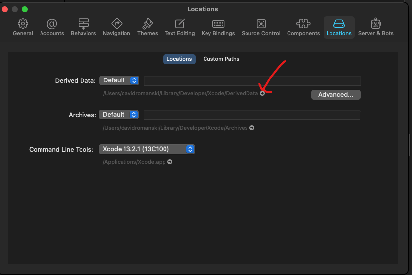Screen dimensions: 412x275
Task: Open the Accounts preferences pane
Action: pos(52,27)
